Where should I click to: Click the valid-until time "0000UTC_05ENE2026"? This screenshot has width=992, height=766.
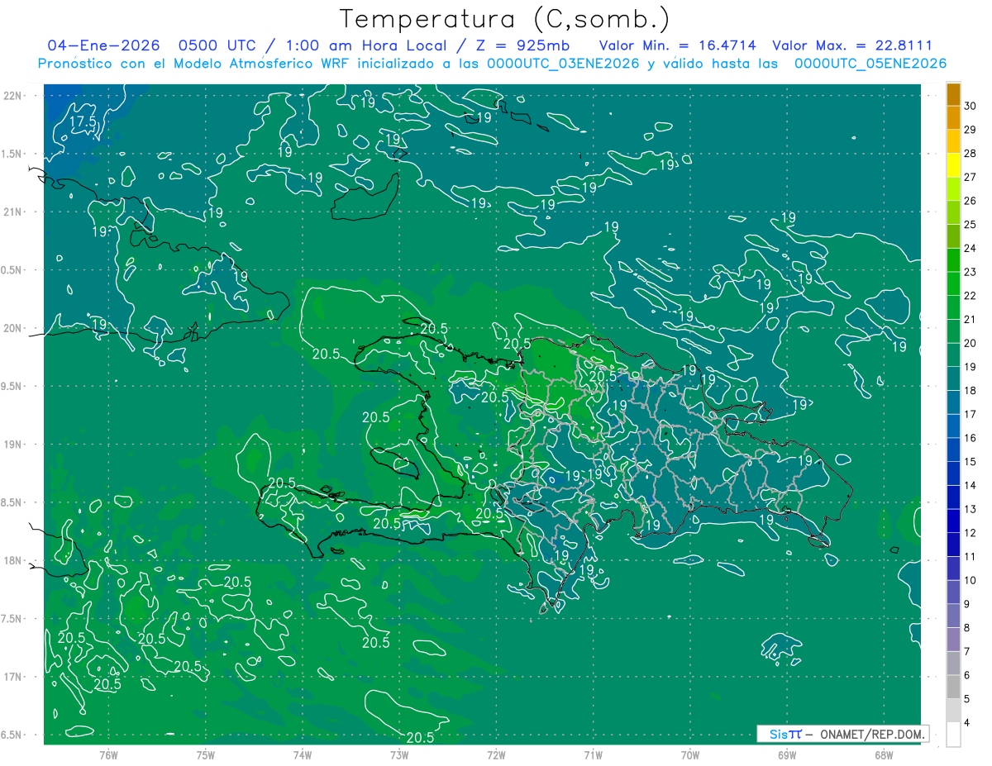coord(870,64)
